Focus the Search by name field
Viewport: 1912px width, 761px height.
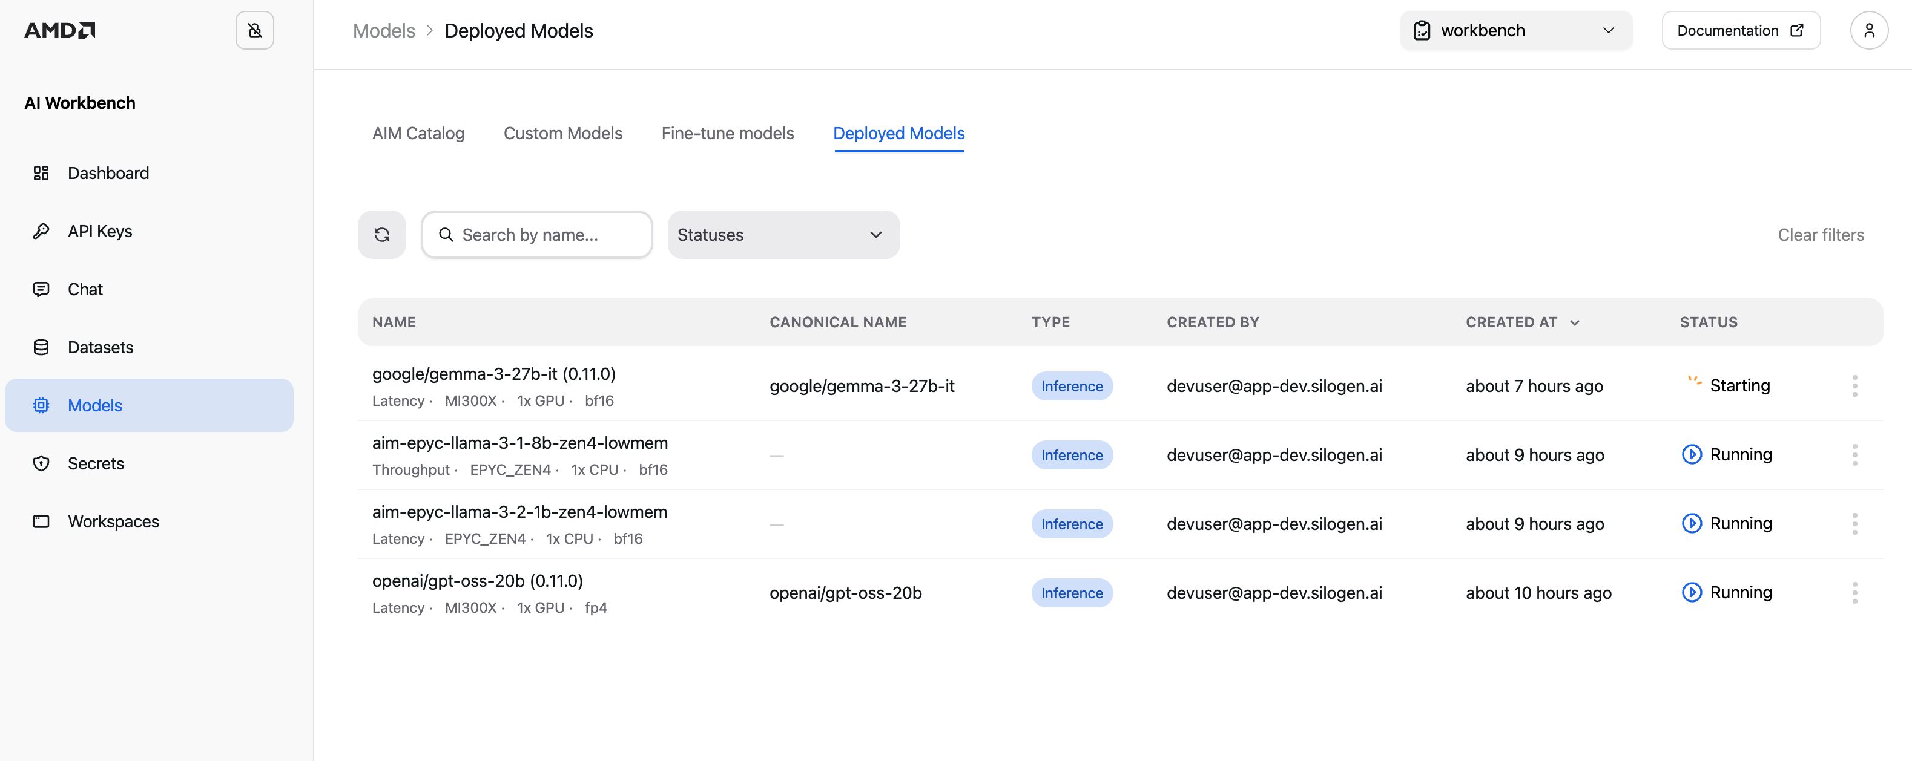coord(536,234)
